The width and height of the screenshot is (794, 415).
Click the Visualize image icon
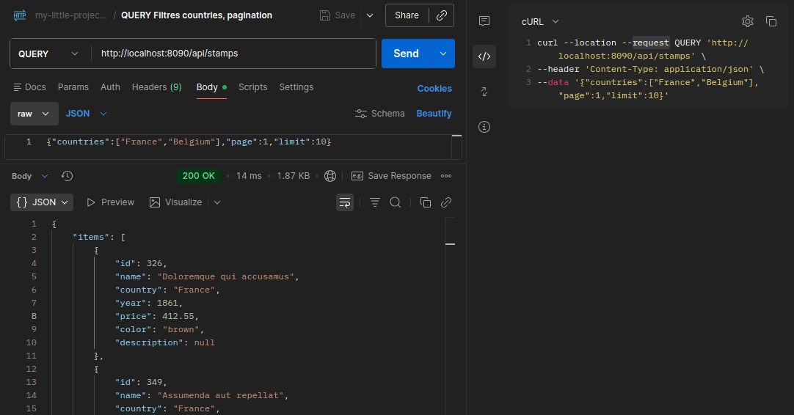[x=155, y=202]
